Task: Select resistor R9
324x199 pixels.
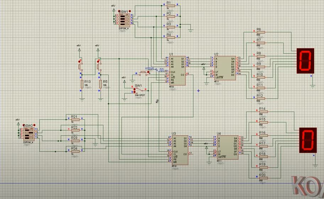Action: (x=261, y=67)
